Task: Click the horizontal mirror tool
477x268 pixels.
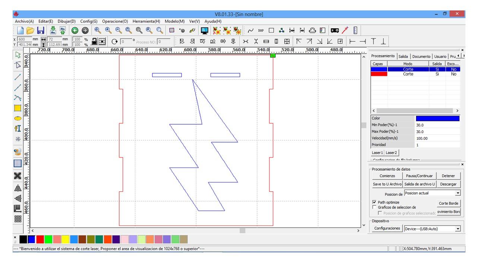Action: click(x=18, y=188)
